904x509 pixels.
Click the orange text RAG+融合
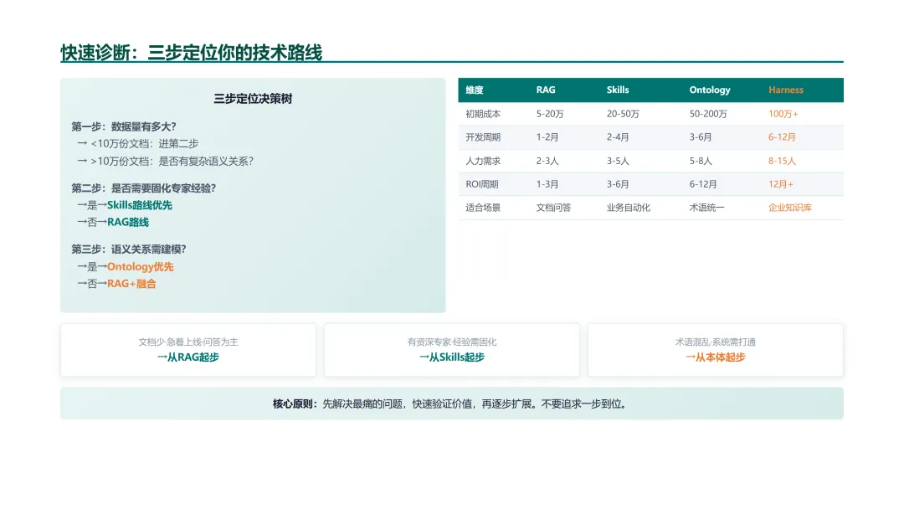[131, 284]
